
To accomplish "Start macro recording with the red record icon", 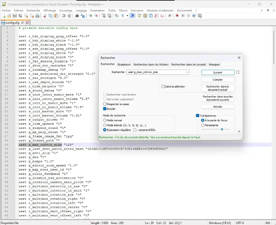I will [x=177, y=16].
